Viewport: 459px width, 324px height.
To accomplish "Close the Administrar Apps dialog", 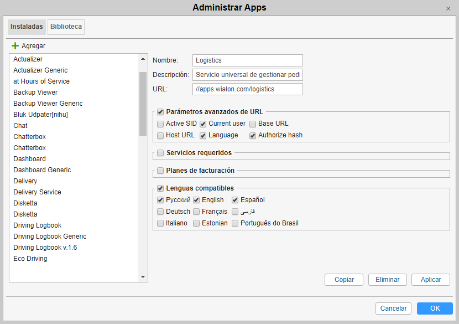I will 448,8.
